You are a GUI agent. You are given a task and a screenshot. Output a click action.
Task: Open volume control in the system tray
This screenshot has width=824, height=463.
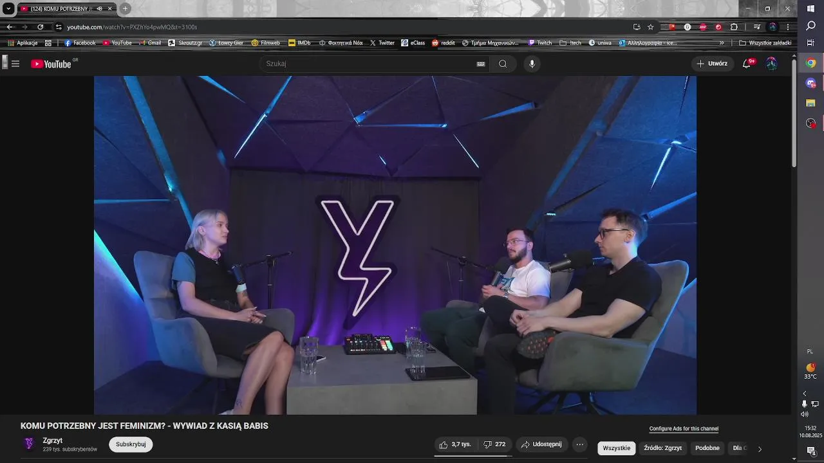804,414
